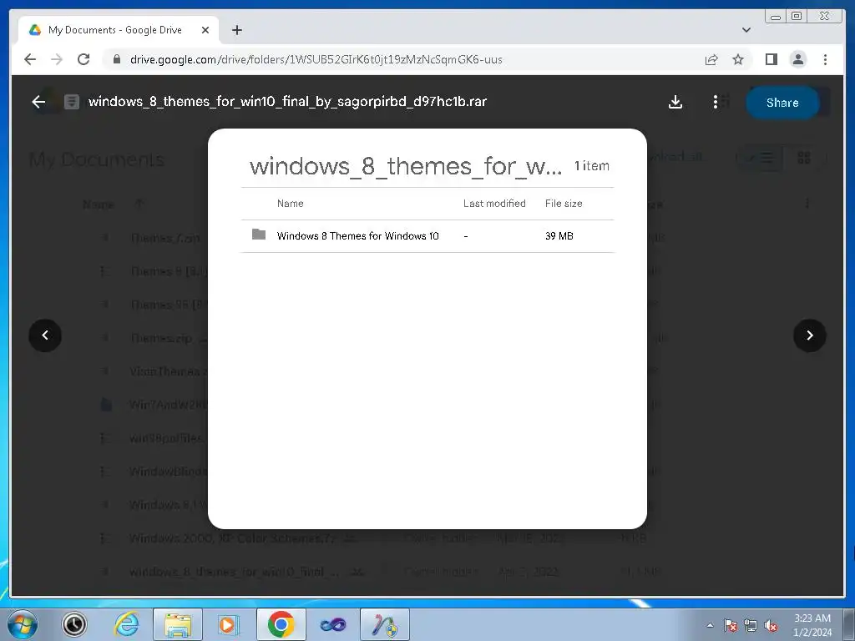855x641 pixels.
Task: Navigate back in Chrome
Action: pos(30,59)
